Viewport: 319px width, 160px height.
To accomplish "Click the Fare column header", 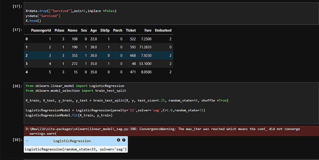I will point(148,31).
